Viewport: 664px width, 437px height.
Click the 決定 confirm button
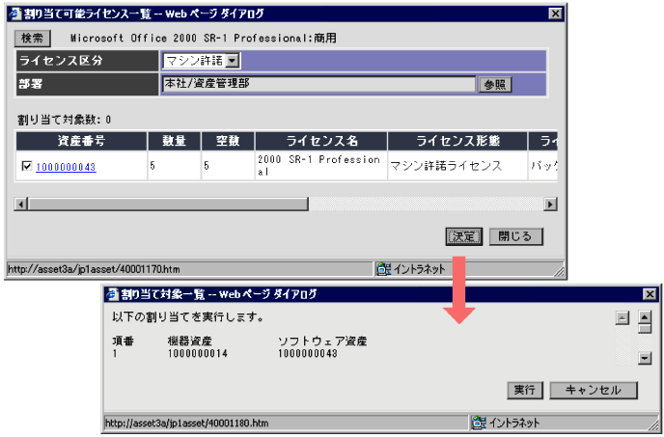[x=463, y=236]
